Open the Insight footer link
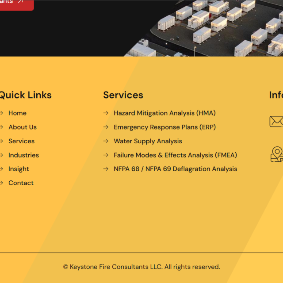Screen dimensions: 283x283 (x=19, y=169)
